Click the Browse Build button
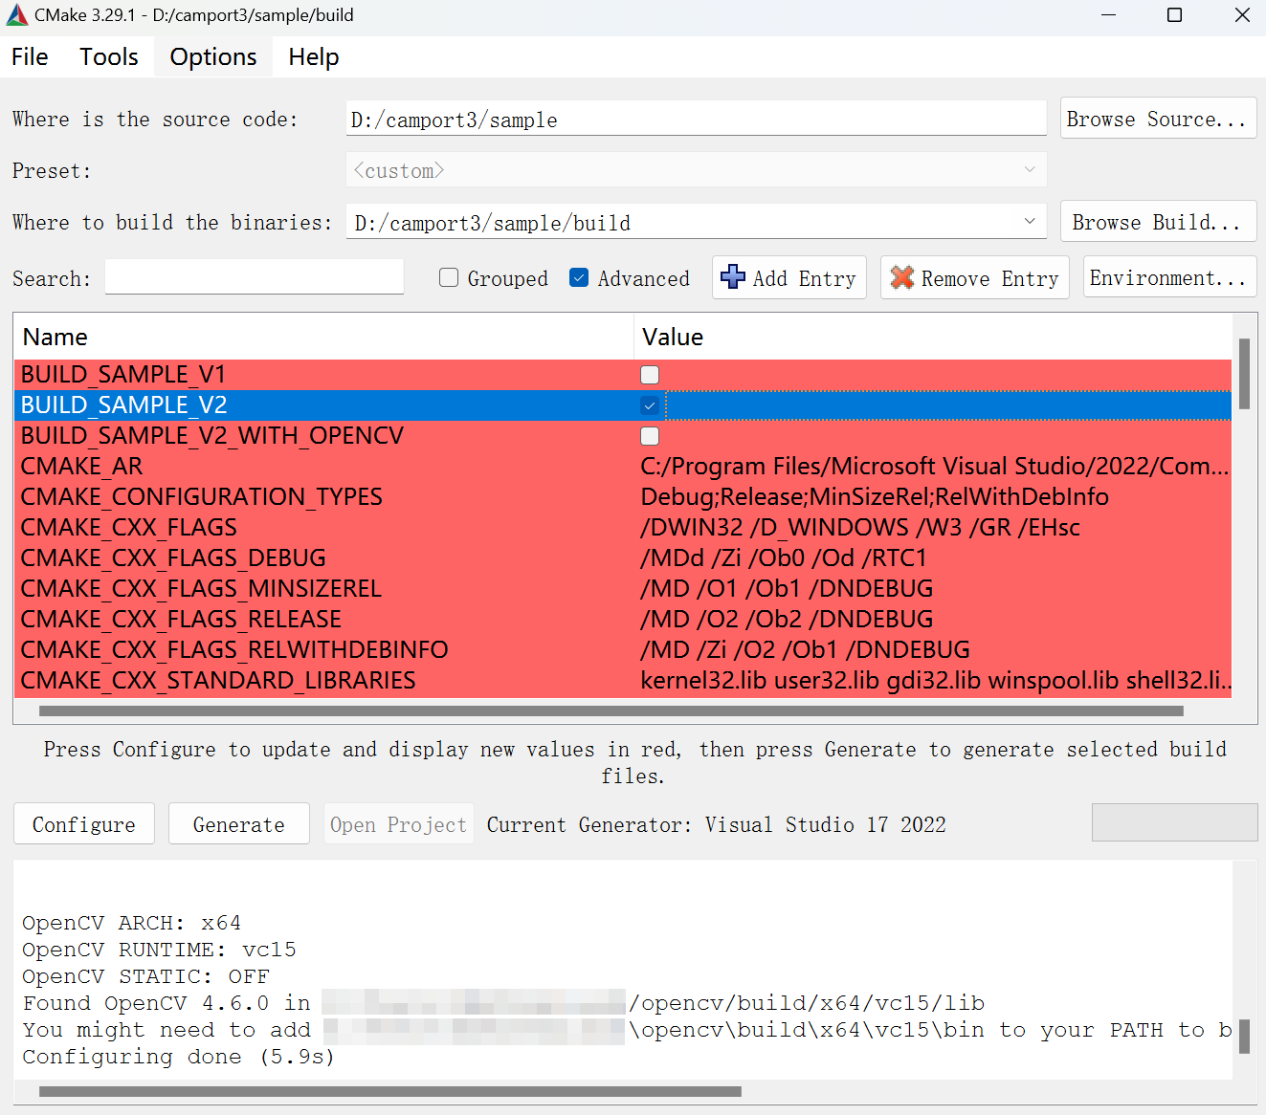This screenshot has height=1115, width=1266. (1158, 222)
